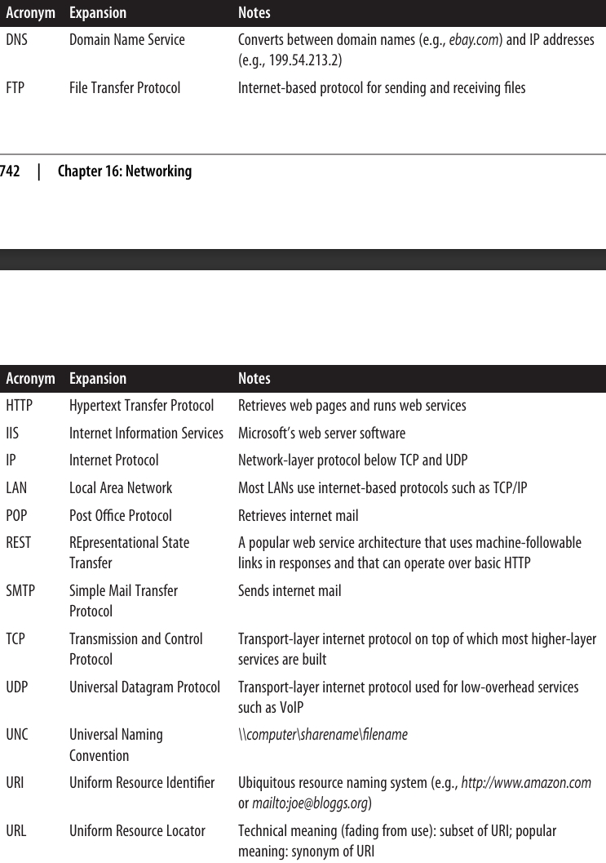This screenshot has width=606, height=863.
Task: Click the Expansion header in the lower table
Action: [x=98, y=379]
